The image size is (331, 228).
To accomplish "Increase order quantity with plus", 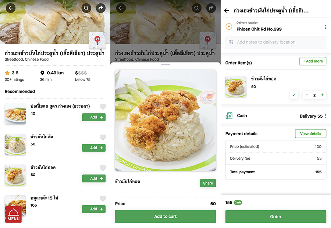I will [x=322, y=95].
